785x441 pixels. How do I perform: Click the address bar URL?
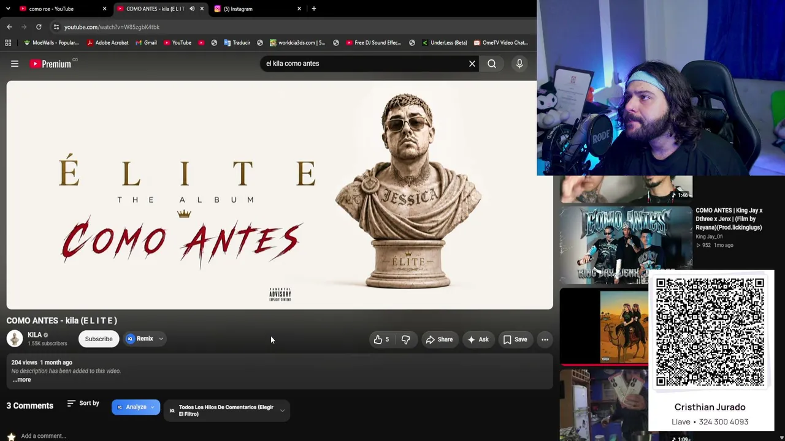point(112,27)
